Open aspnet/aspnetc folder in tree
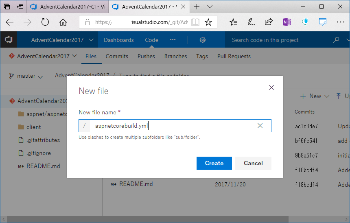 [43, 114]
